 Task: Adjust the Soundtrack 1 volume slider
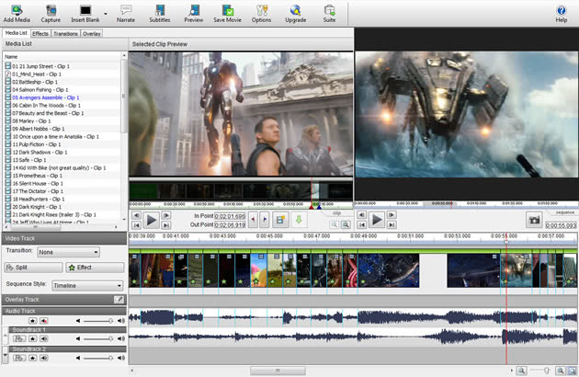point(98,338)
